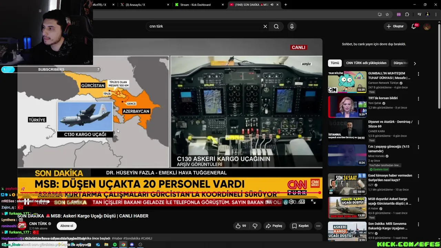Start voice search with the microphone
441x248 pixels.
coord(292,27)
